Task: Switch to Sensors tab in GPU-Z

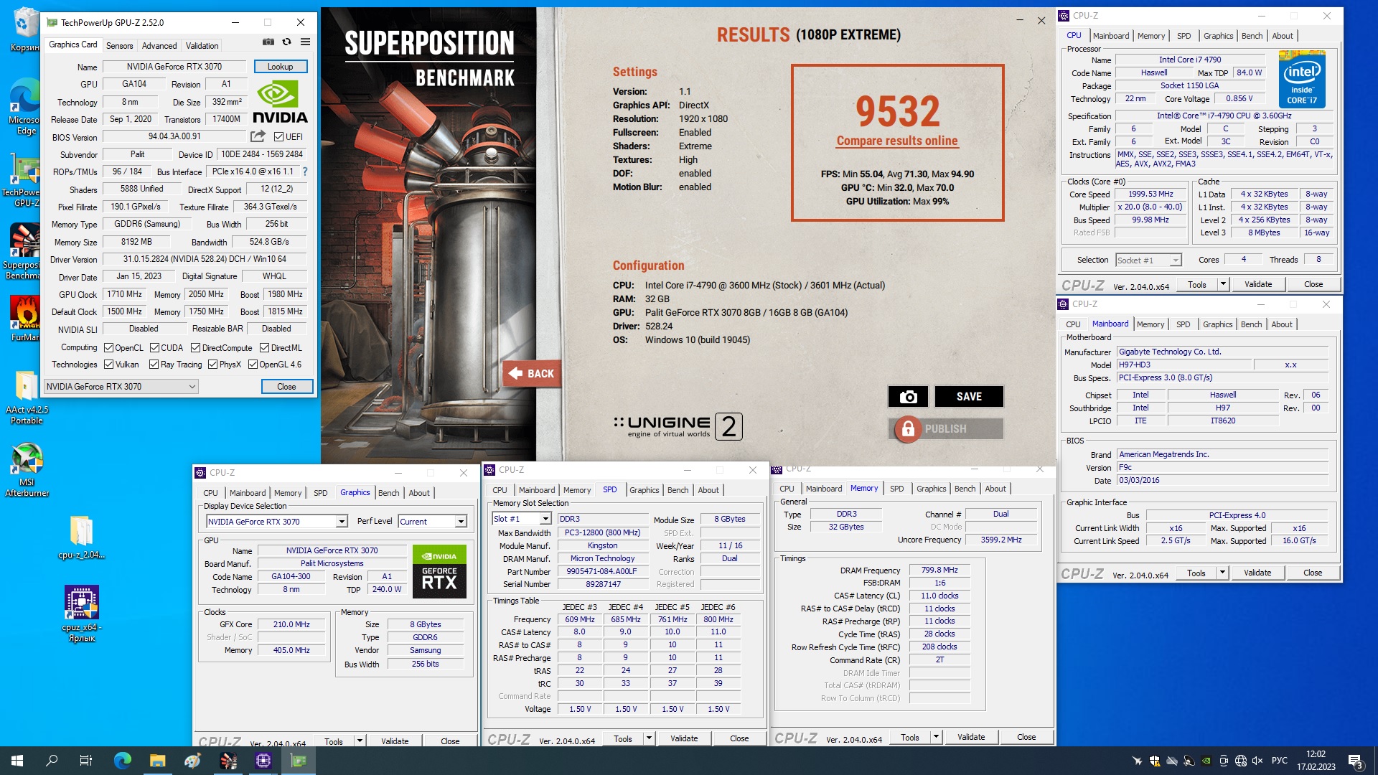Action: 119,45
